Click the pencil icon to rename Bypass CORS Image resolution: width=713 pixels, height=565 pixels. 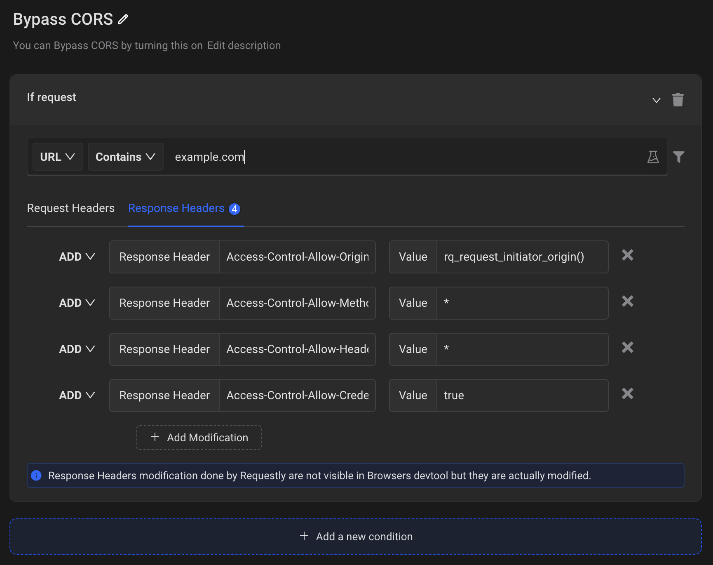click(122, 19)
